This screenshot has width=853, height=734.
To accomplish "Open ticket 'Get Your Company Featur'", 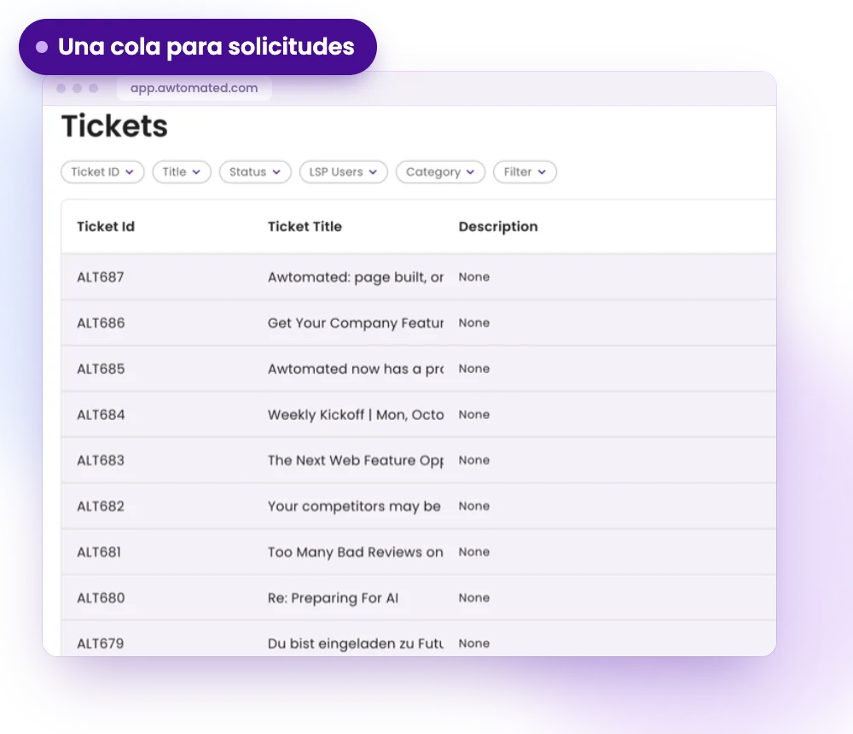I will [356, 323].
